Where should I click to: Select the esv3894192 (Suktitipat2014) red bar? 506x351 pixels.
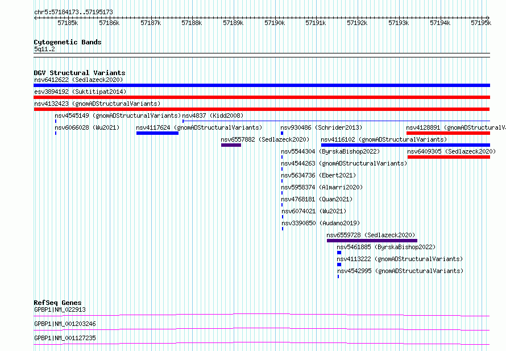tap(262, 97)
